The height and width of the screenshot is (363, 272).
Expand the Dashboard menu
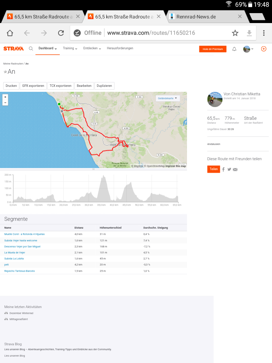[47, 49]
